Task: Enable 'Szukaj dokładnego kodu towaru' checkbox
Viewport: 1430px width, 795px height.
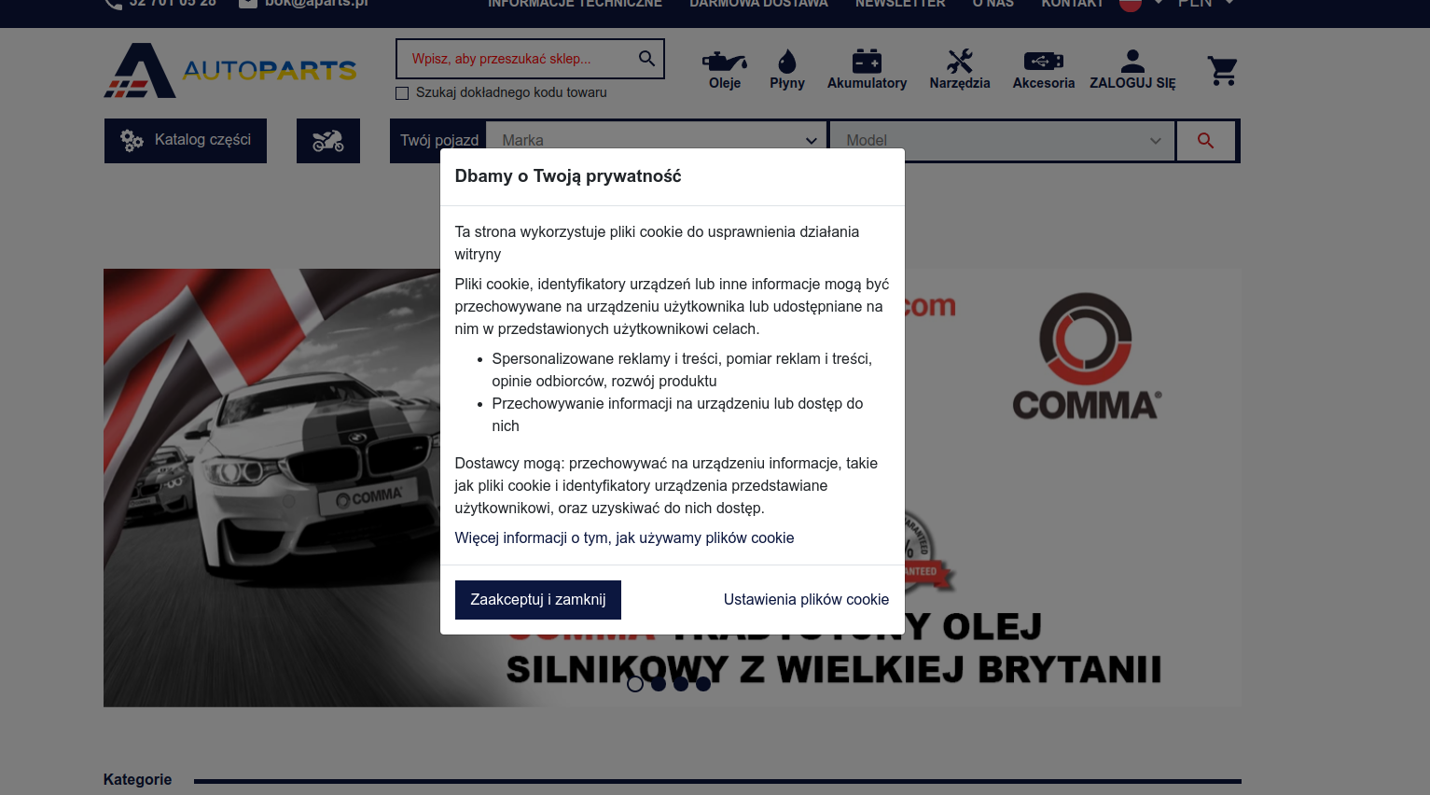Action: (402, 93)
